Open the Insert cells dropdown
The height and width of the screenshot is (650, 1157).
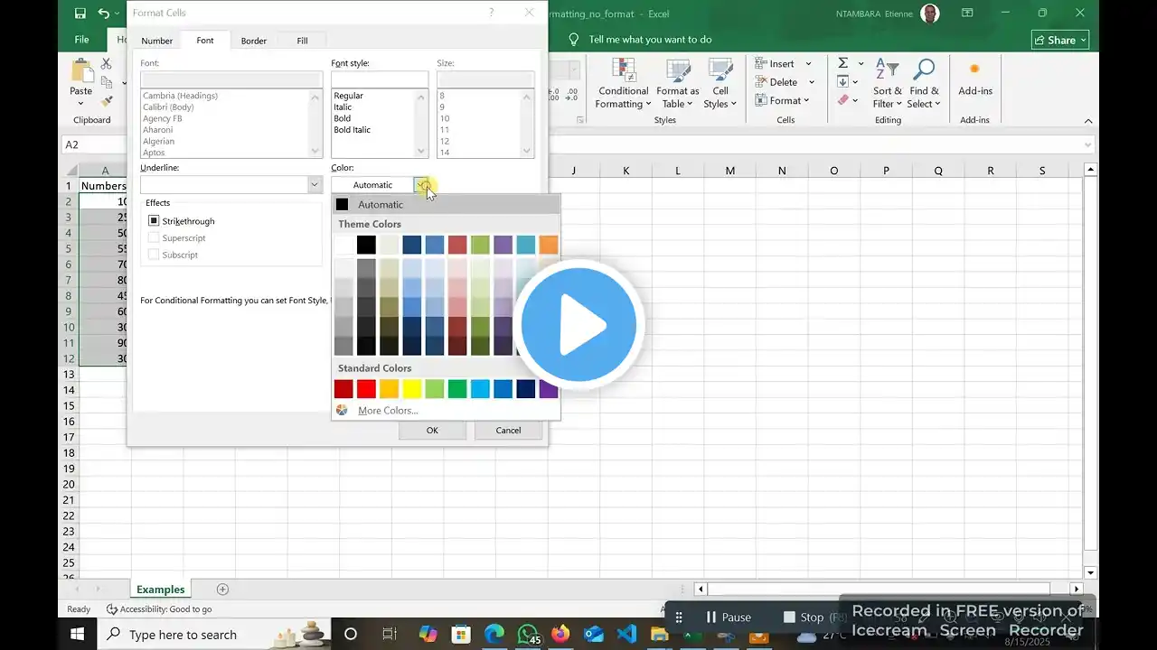click(x=808, y=64)
